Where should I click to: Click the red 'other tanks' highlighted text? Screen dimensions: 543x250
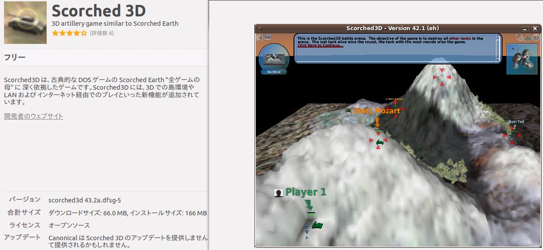point(459,39)
